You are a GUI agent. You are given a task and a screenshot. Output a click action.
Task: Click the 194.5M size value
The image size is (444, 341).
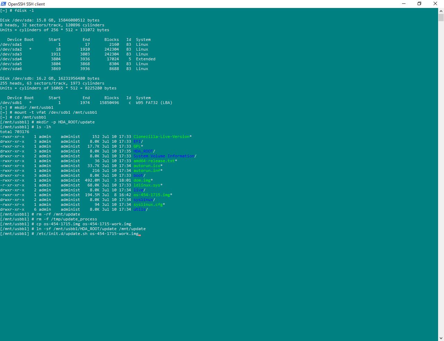(92, 195)
